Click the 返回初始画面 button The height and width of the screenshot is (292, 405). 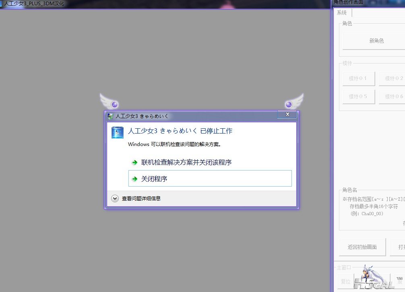pyautogui.click(x=362, y=247)
